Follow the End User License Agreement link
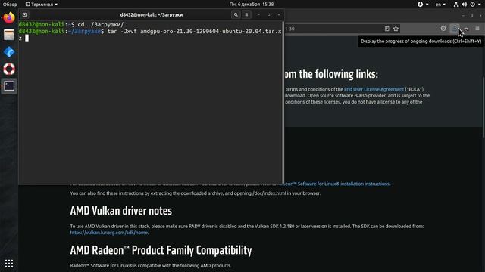 point(374,89)
